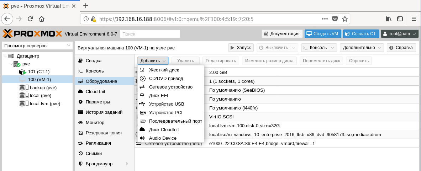
Task: Start the VM with Запуск
Action: [241, 48]
